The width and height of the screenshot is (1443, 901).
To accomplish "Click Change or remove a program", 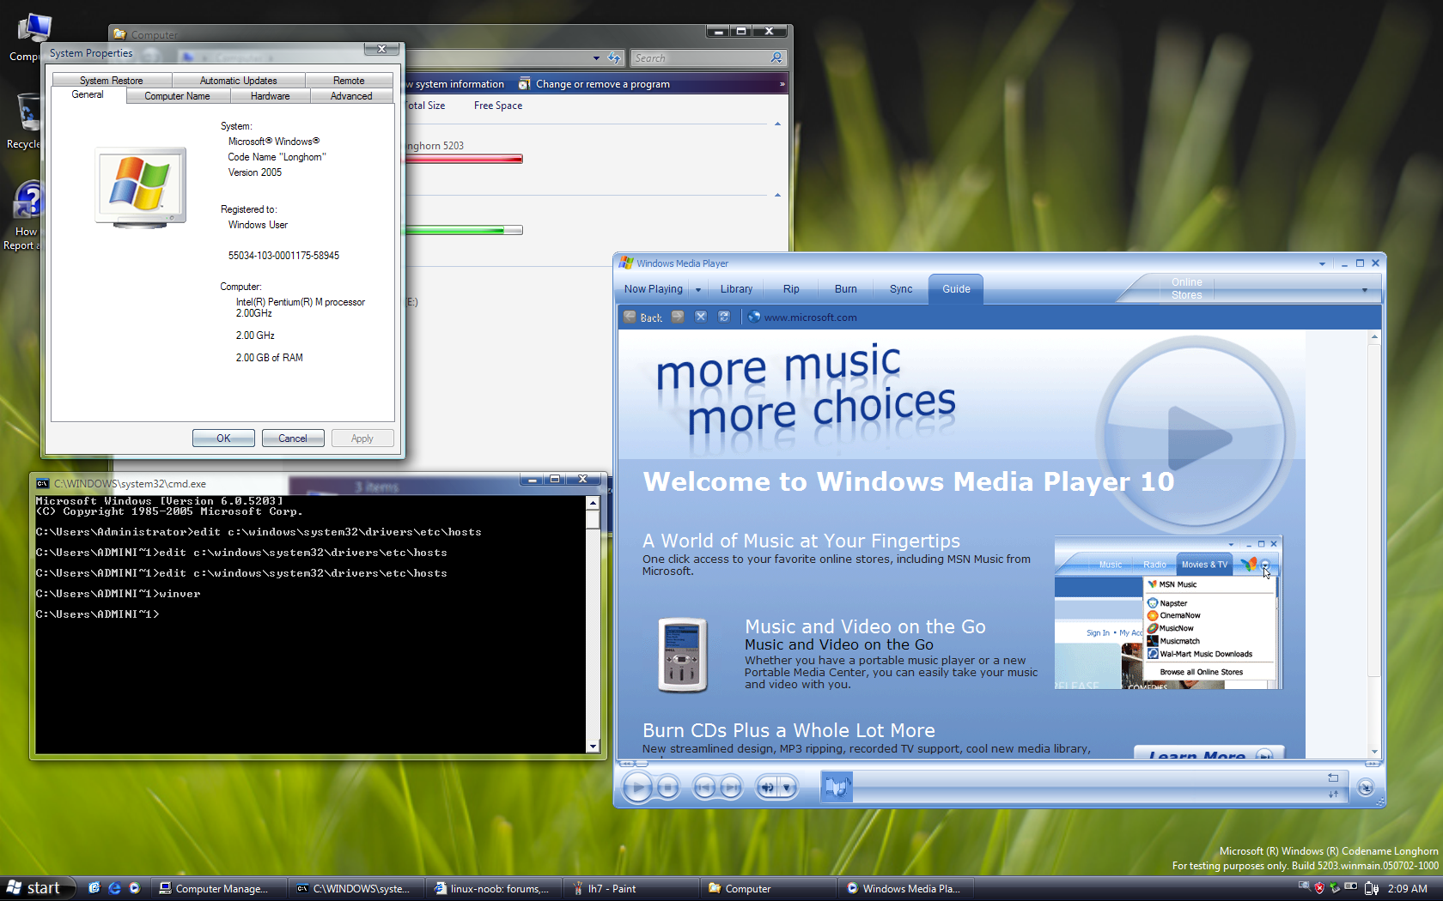I will (602, 84).
